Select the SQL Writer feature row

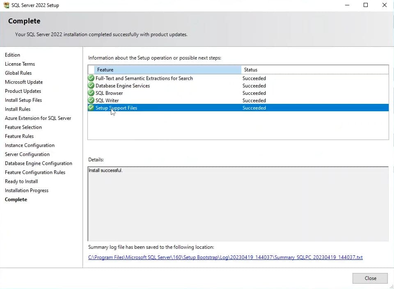tap(107, 101)
